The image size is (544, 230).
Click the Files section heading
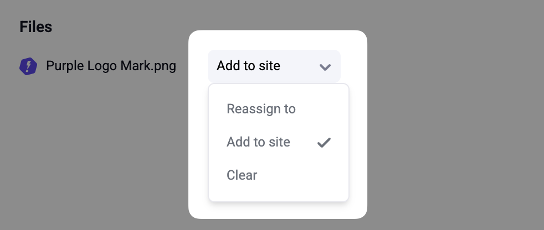click(x=35, y=27)
